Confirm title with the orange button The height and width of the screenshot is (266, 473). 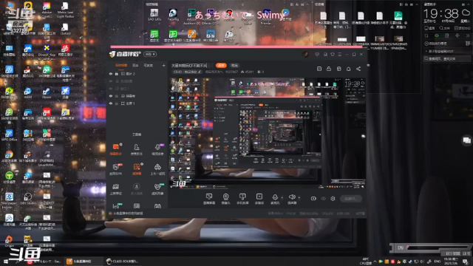coord(221,66)
